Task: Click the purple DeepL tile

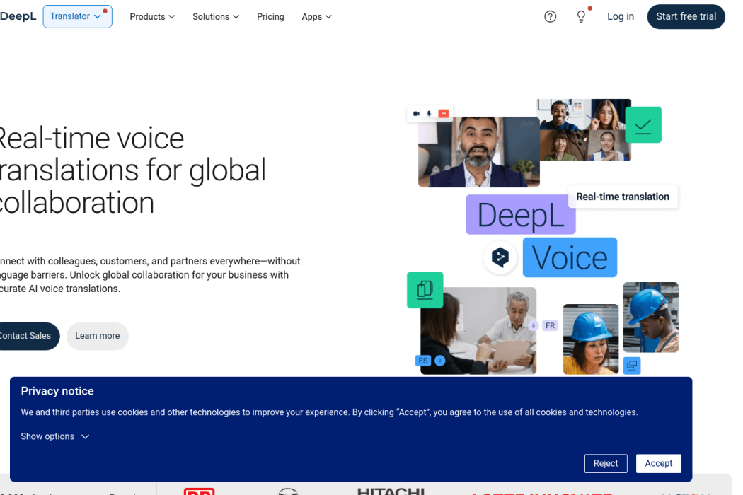Action: 520,214
